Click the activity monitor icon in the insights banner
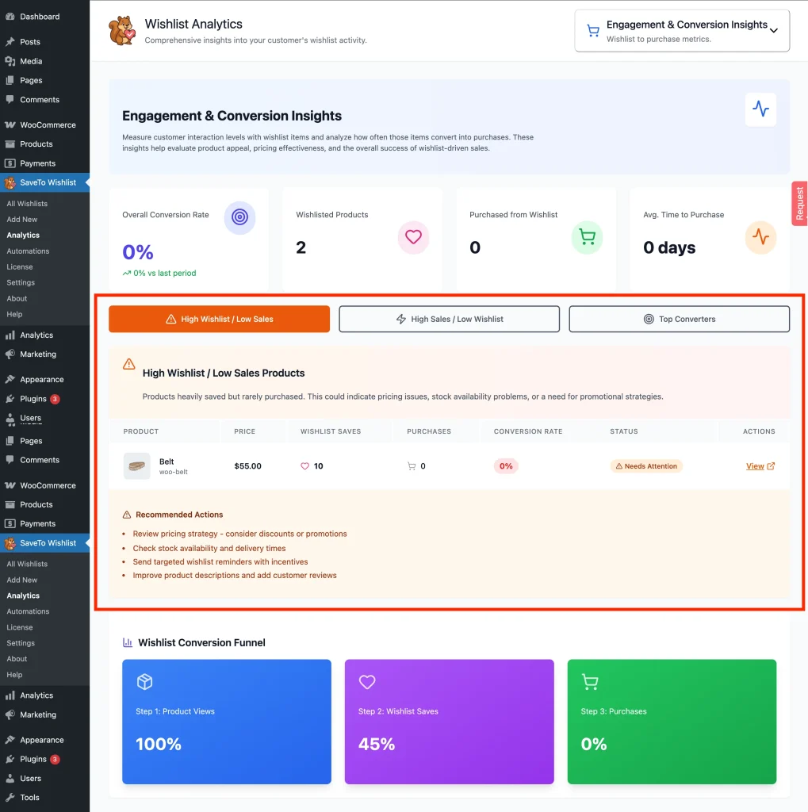The height and width of the screenshot is (812, 808). click(x=760, y=109)
